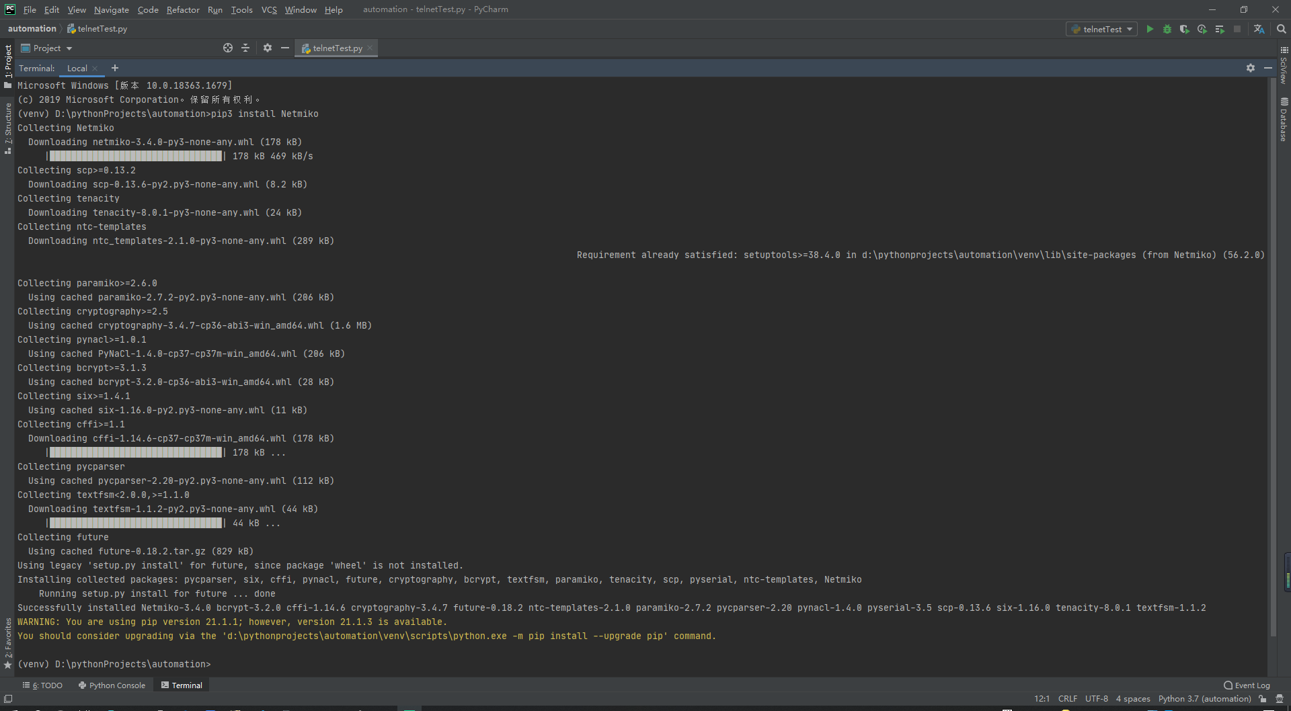1291x711 pixels.
Task: Toggle tool window bars icon at bottom-left
Action: click(x=8, y=699)
